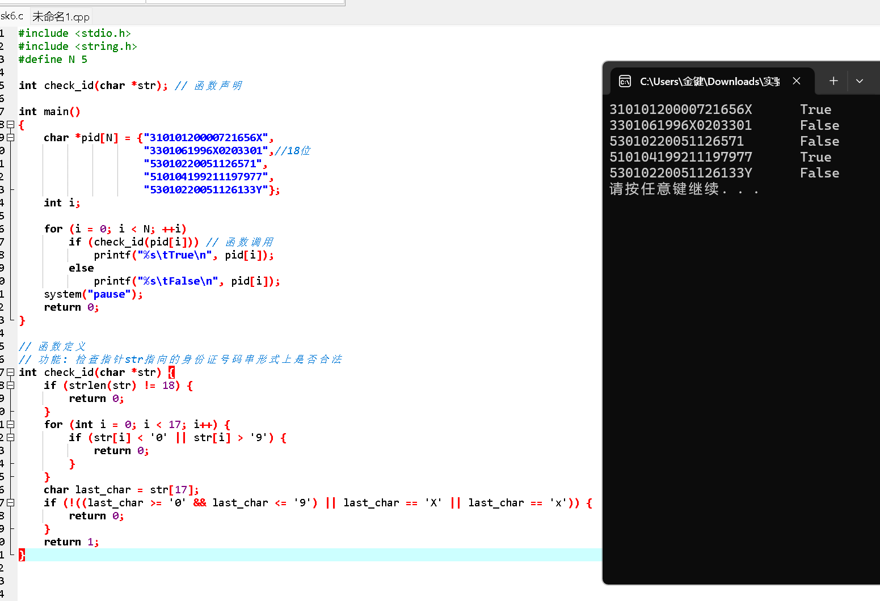This screenshot has height=601, width=880.
Task: Click the string "510104199211197977" in code
Action: point(205,177)
